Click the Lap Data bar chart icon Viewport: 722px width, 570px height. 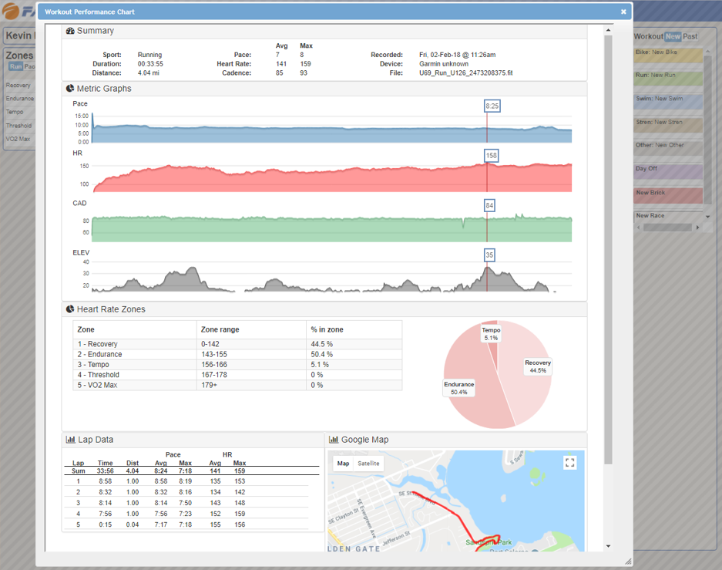71,440
